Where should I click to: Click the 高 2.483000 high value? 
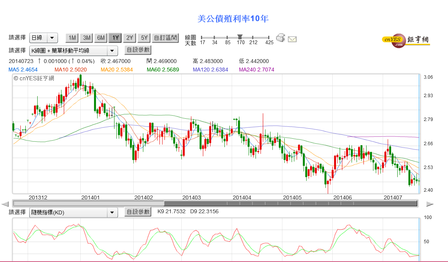pos(208,61)
